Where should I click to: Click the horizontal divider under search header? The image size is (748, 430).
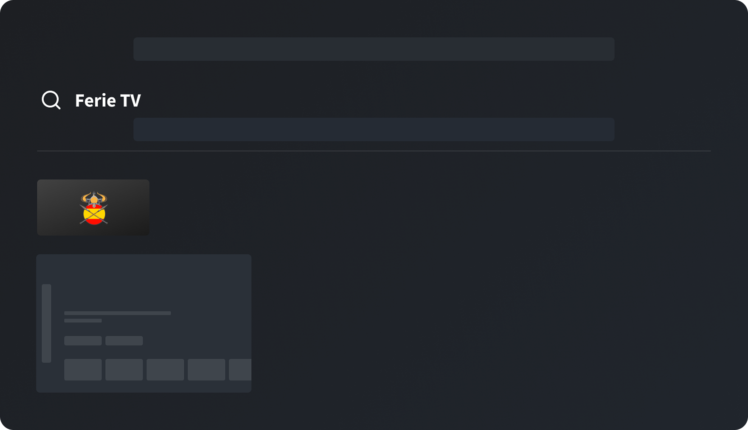coord(374,151)
